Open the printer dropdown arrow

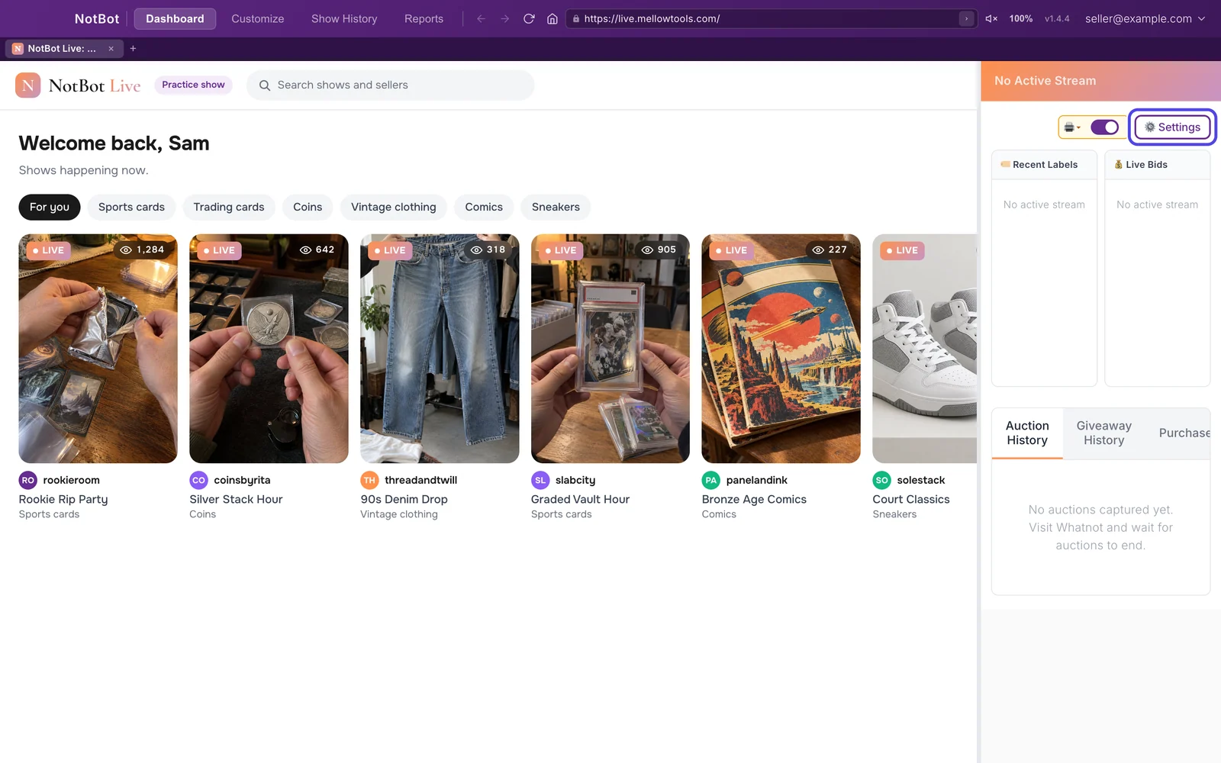tap(1072, 127)
